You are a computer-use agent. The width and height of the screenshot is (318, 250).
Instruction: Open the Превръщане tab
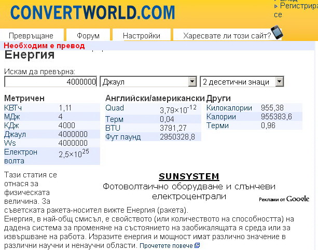pyautogui.click(x=31, y=36)
